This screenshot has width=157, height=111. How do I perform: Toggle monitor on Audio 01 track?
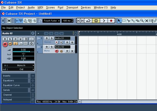click(x=61, y=42)
